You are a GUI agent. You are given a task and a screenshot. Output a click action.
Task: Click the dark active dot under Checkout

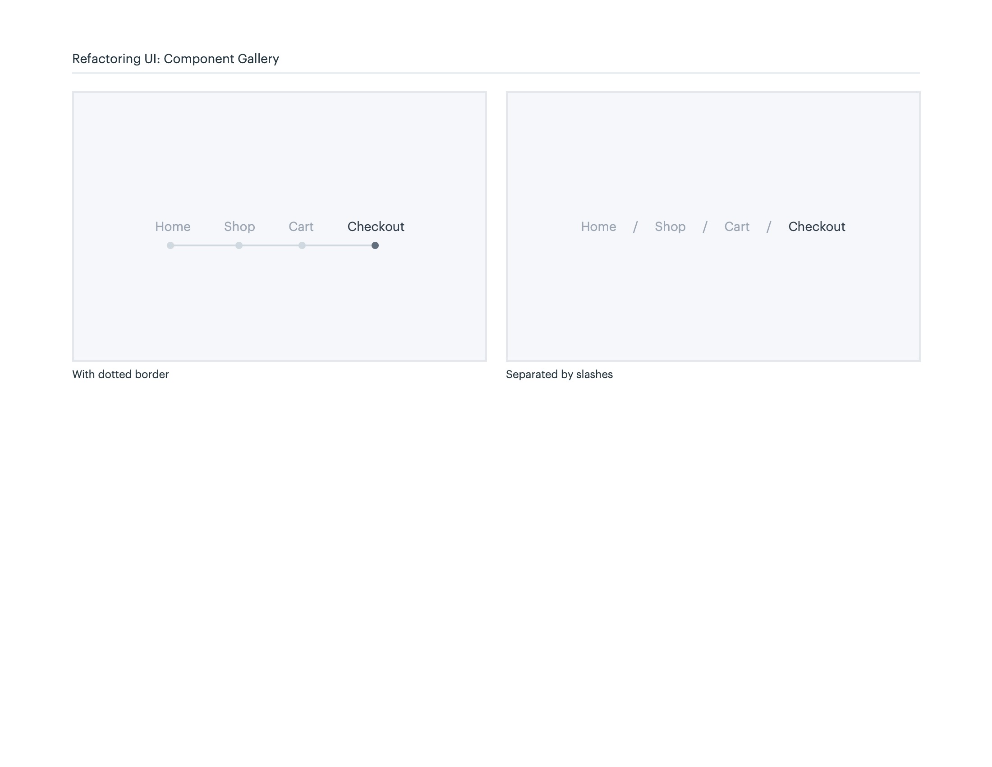click(x=375, y=245)
